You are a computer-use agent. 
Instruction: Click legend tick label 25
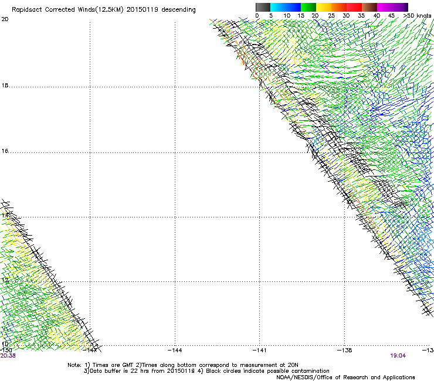[331, 16]
